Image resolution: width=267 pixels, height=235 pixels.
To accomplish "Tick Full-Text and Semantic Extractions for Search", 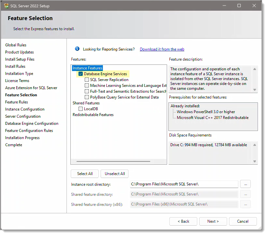I will click(87, 91).
